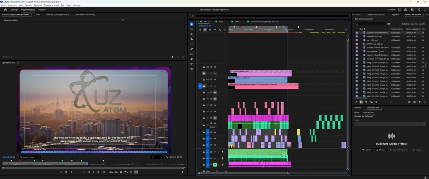Click the Program monitor playhead scrubber
Image resolution: width=429 pixels, height=179 pixels.
point(87,163)
